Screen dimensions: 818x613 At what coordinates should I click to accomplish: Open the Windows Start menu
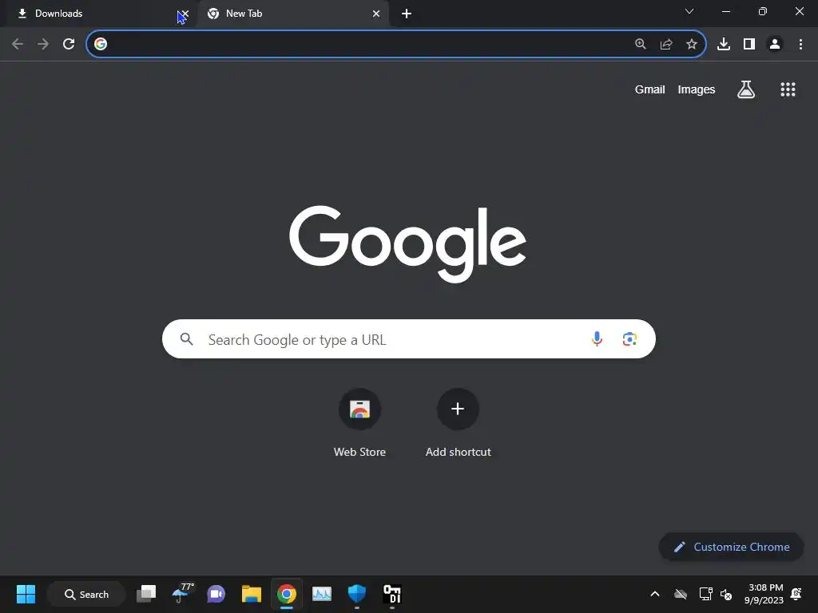[26, 594]
